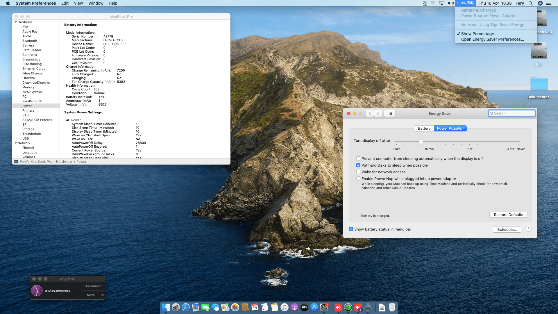Viewport: 558px width, 314px height.
Task: Toggle Show battery status in menu bar
Action: click(351, 229)
